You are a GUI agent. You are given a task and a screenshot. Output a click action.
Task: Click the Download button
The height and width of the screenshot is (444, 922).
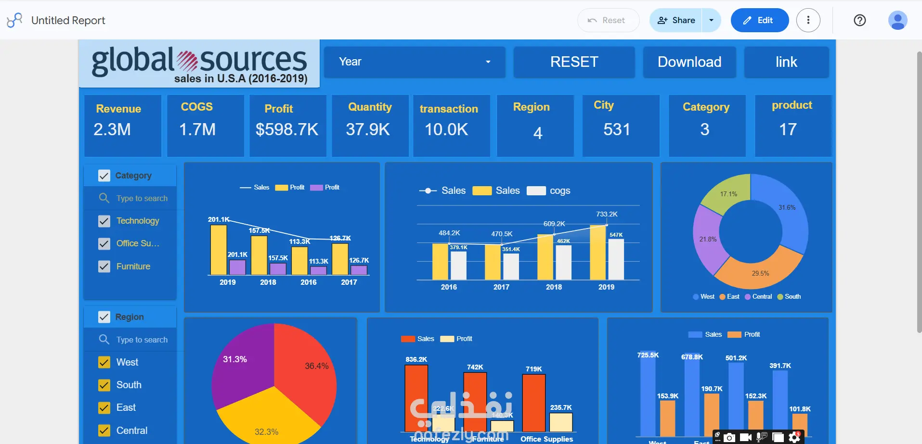pyautogui.click(x=689, y=62)
